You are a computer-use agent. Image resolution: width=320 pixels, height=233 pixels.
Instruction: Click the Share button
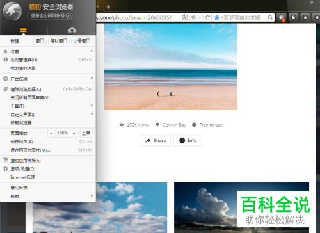click(156, 140)
